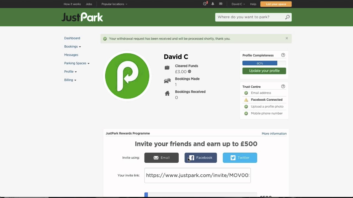Expand the Bookings sidebar menu
The width and height of the screenshot is (353, 198).
tap(73, 46)
